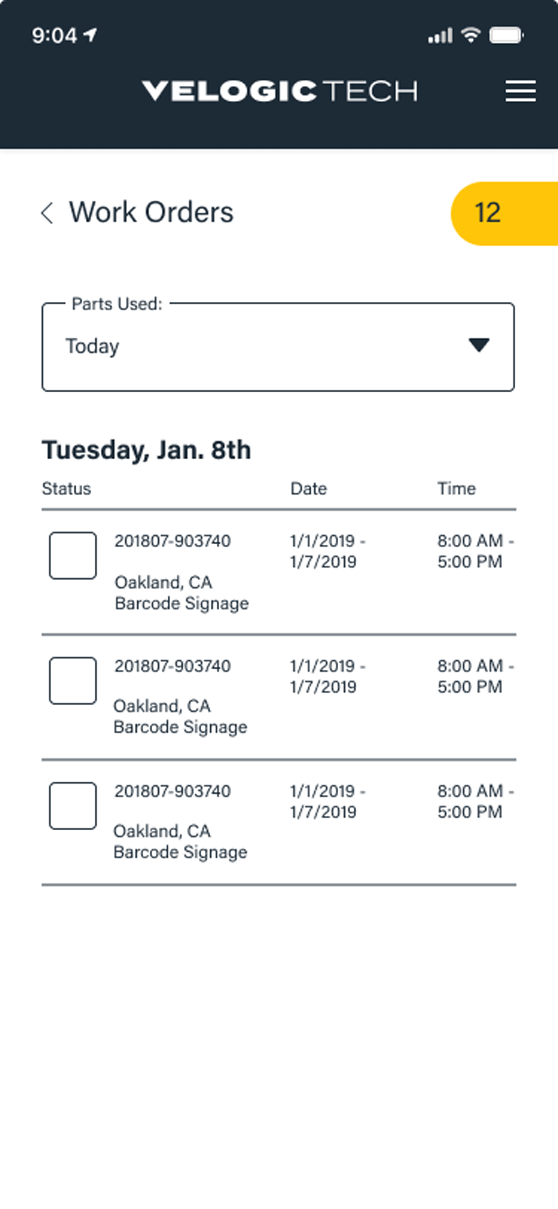Viewport: 558px width, 1209px height.
Task: Check the third work order checkbox
Action: (x=73, y=806)
